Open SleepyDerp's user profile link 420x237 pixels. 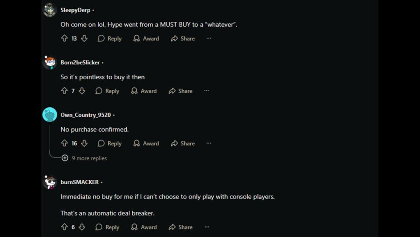click(x=75, y=10)
